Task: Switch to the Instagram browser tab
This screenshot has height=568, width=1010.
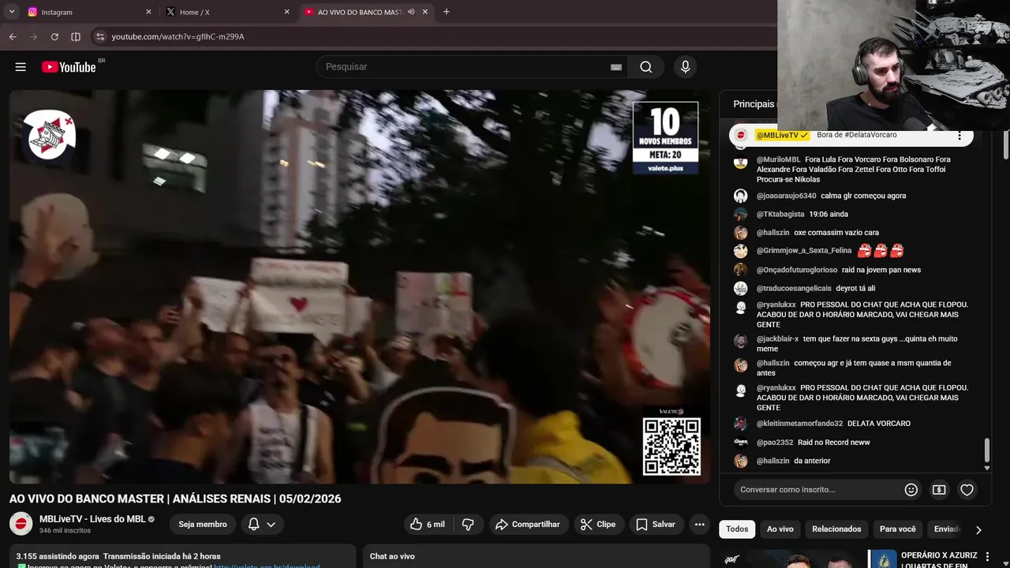Action: tap(87, 12)
